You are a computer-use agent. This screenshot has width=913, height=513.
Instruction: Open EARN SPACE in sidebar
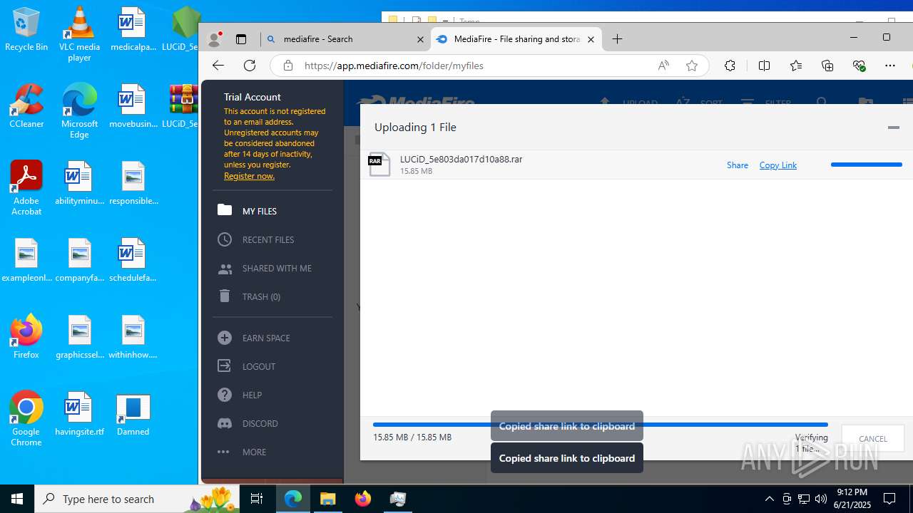click(x=272, y=338)
